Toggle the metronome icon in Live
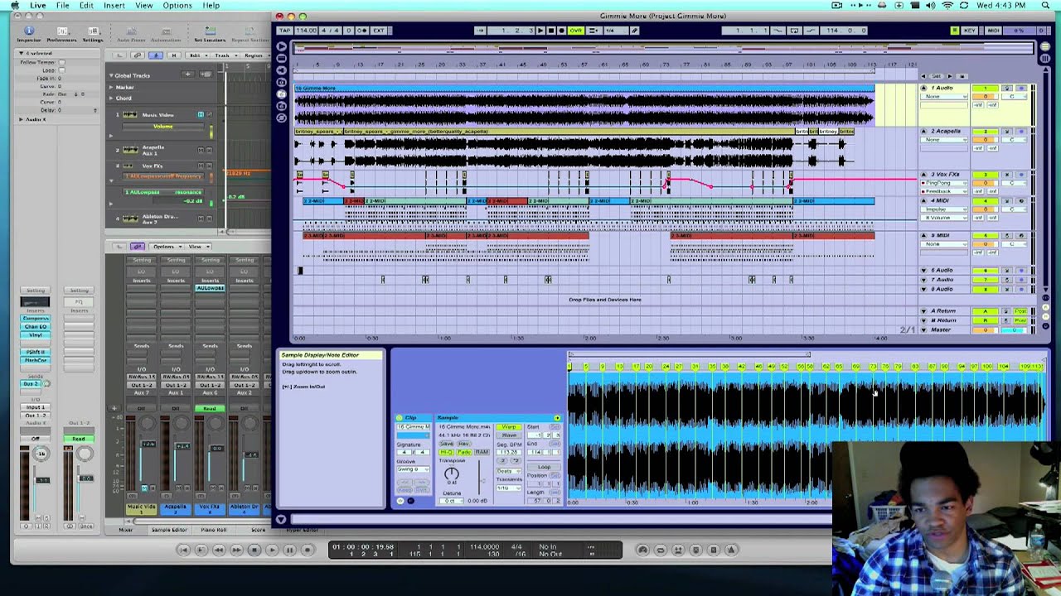 click(x=361, y=31)
